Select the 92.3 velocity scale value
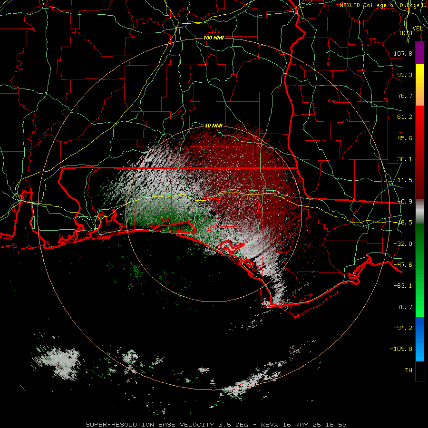Image resolution: width=428 pixels, height=428 pixels. (x=405, y=75)
